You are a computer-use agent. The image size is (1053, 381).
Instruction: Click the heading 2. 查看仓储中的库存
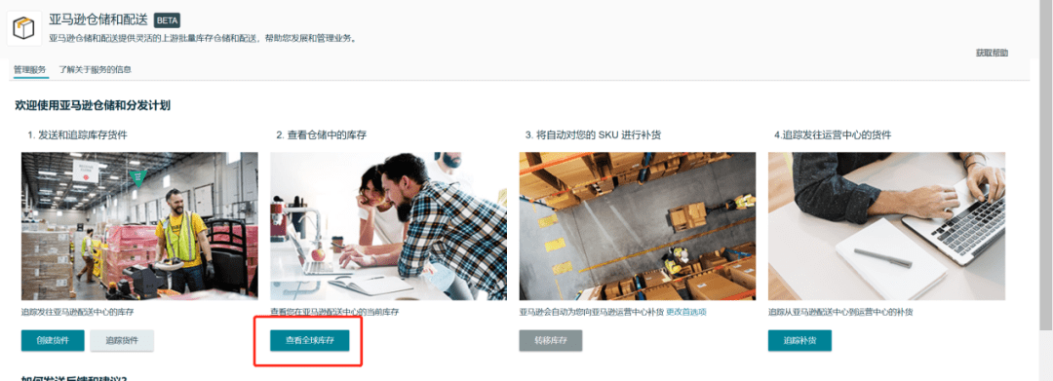(x=321, y=134)
